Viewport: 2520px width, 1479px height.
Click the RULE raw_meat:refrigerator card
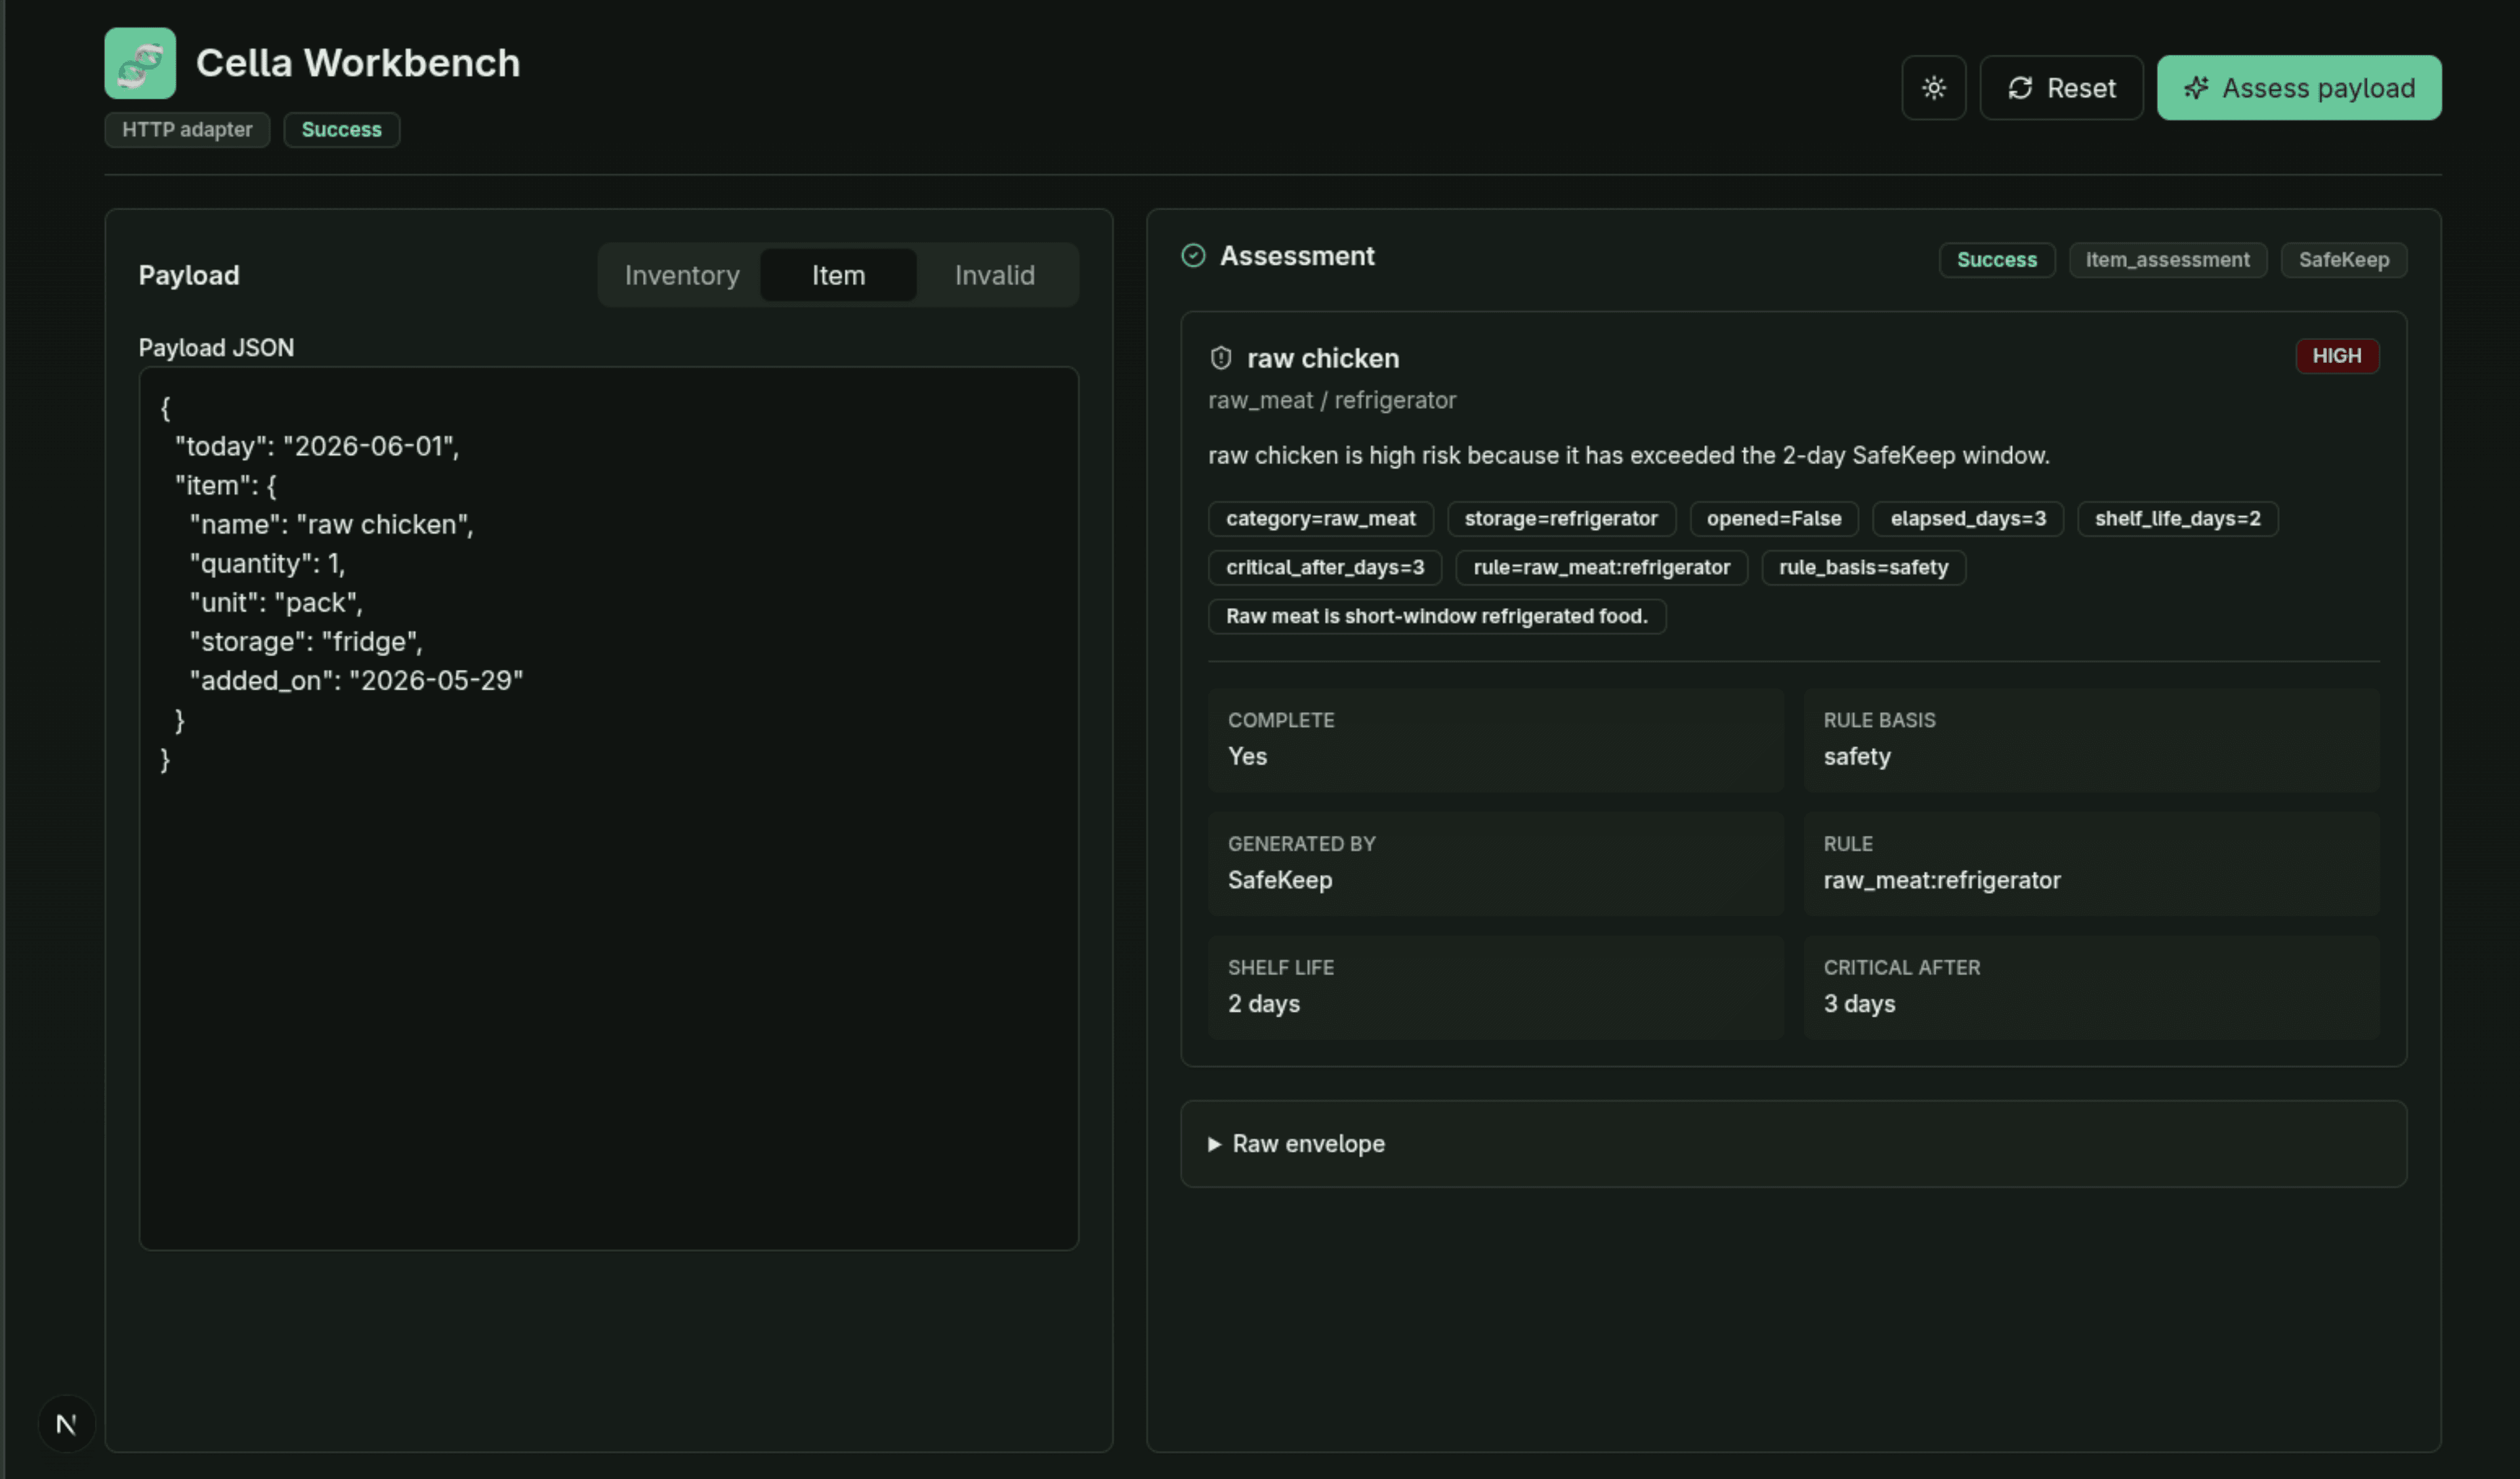pos(2091,864)
